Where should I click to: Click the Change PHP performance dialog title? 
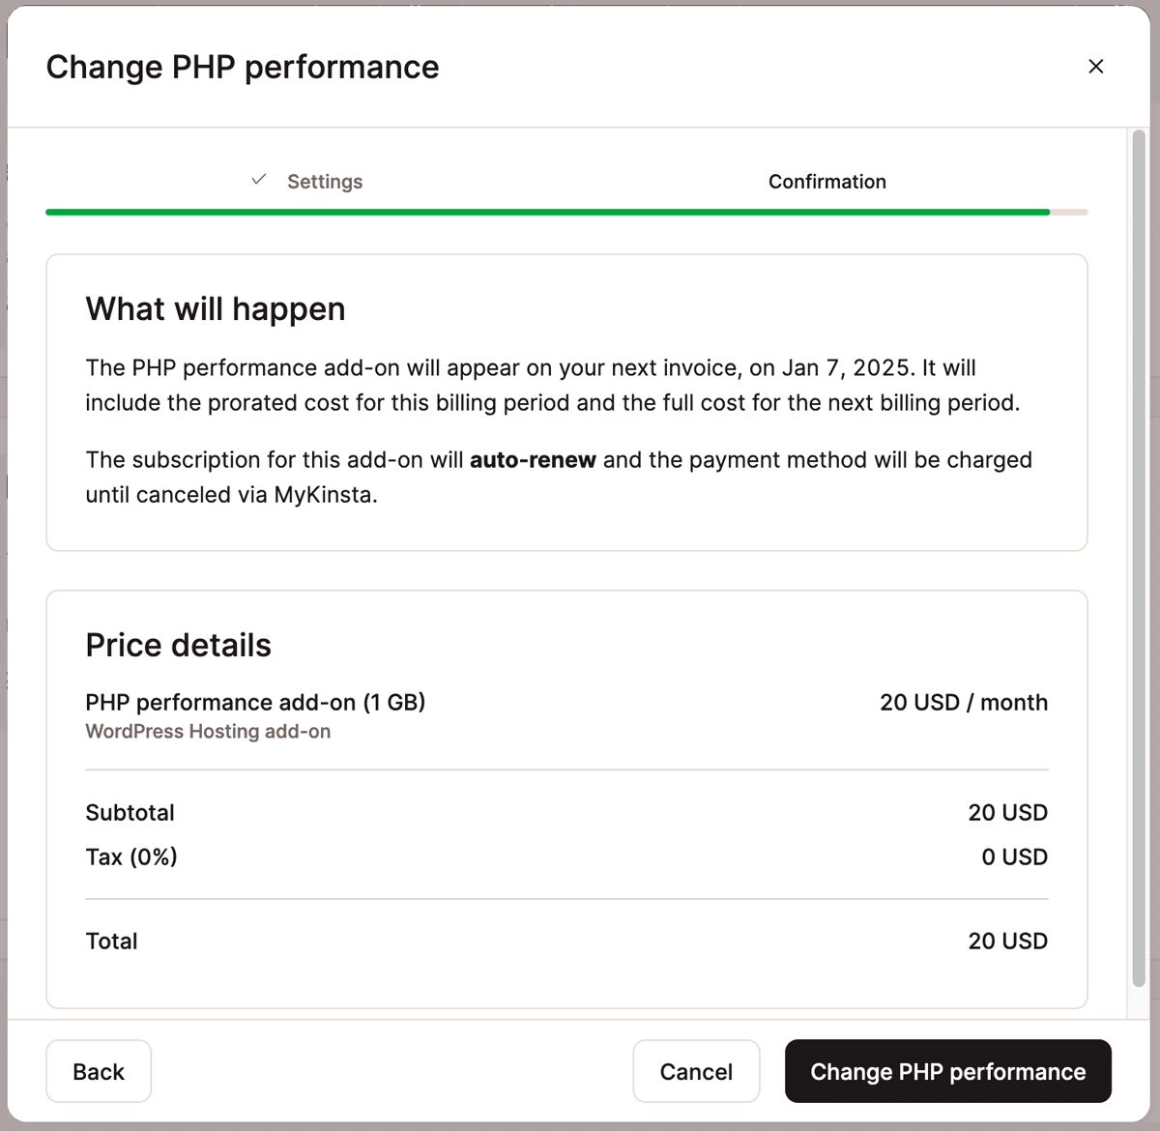(x=243, y=67)
